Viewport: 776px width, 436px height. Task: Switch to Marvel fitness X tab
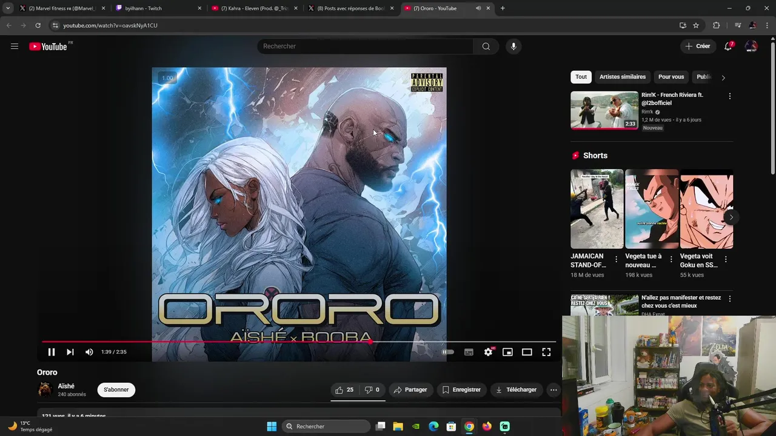click(62, 8)
